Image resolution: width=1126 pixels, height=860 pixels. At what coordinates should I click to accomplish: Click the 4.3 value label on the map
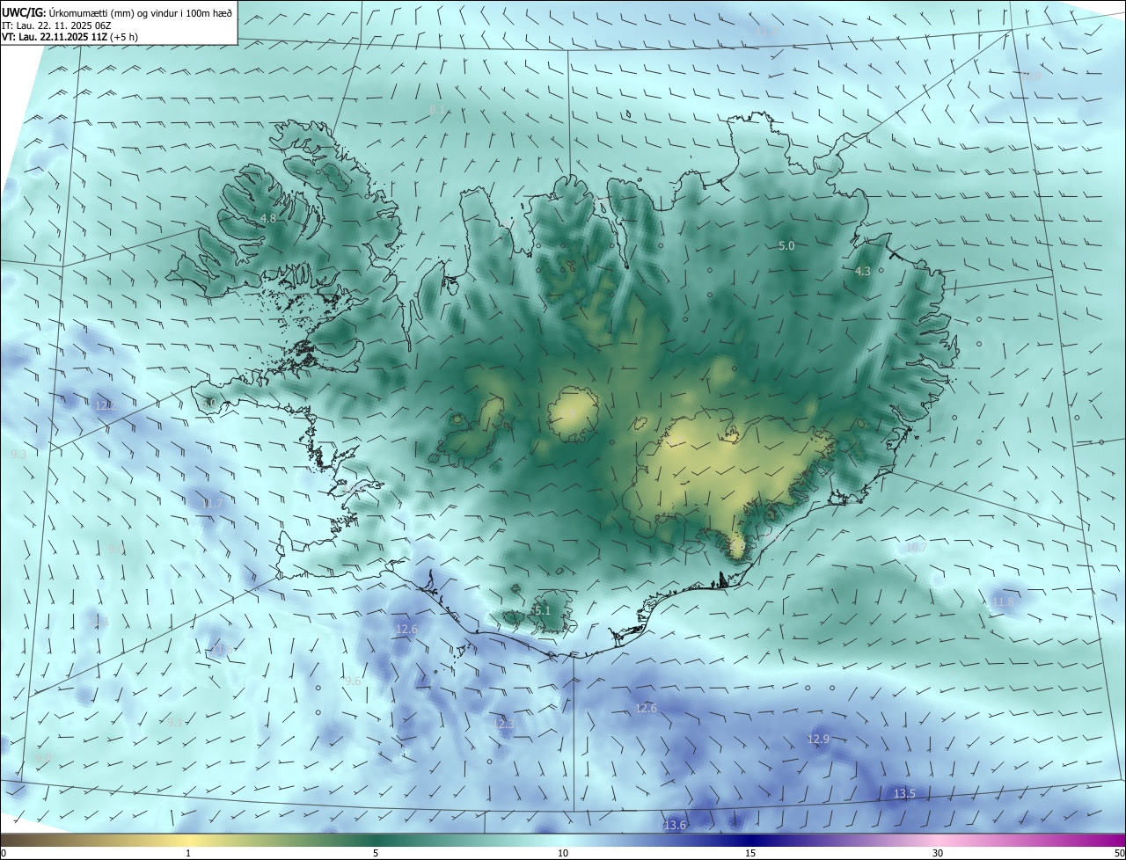(x=863, y=272)
